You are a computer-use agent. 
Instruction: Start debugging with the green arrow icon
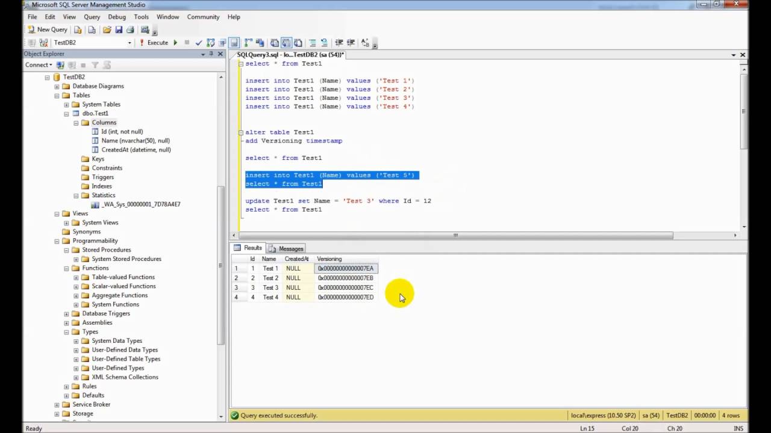pos(175,43)
